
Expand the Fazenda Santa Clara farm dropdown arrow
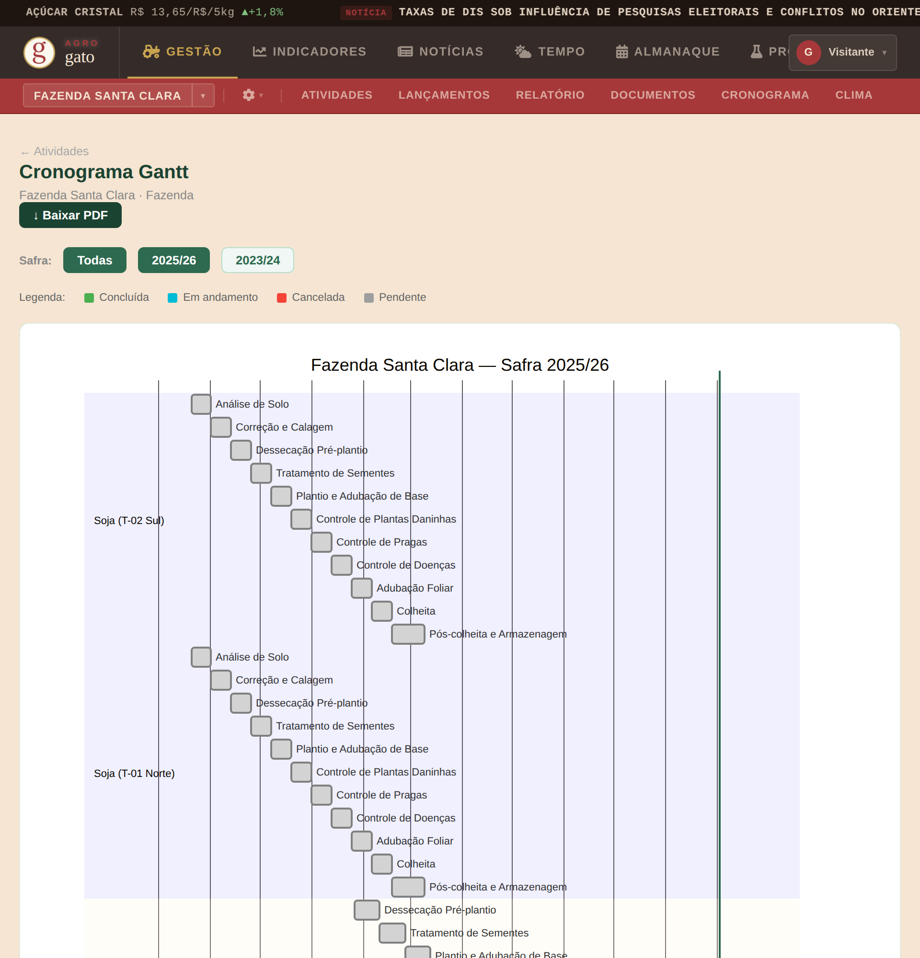(203, 96)
